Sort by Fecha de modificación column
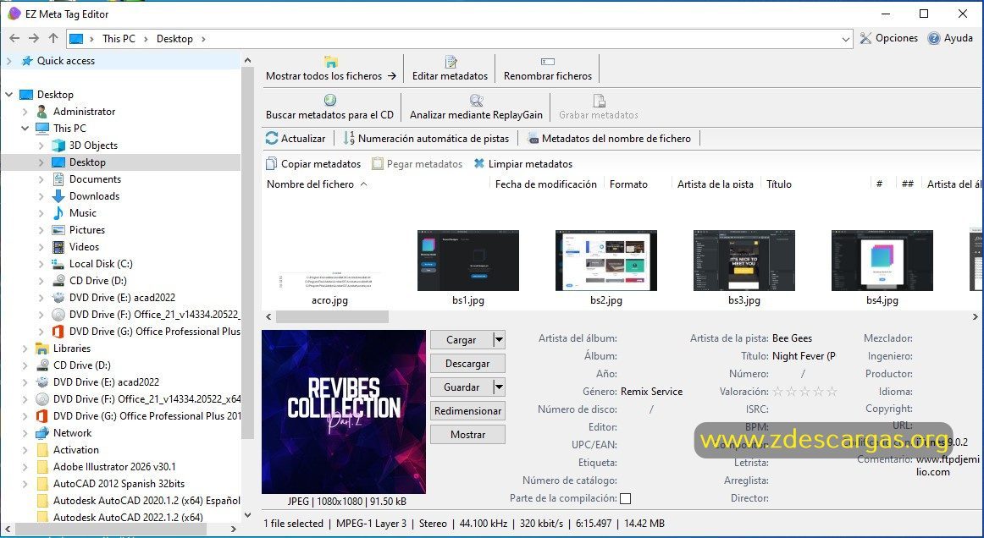 tap(546, 184)
